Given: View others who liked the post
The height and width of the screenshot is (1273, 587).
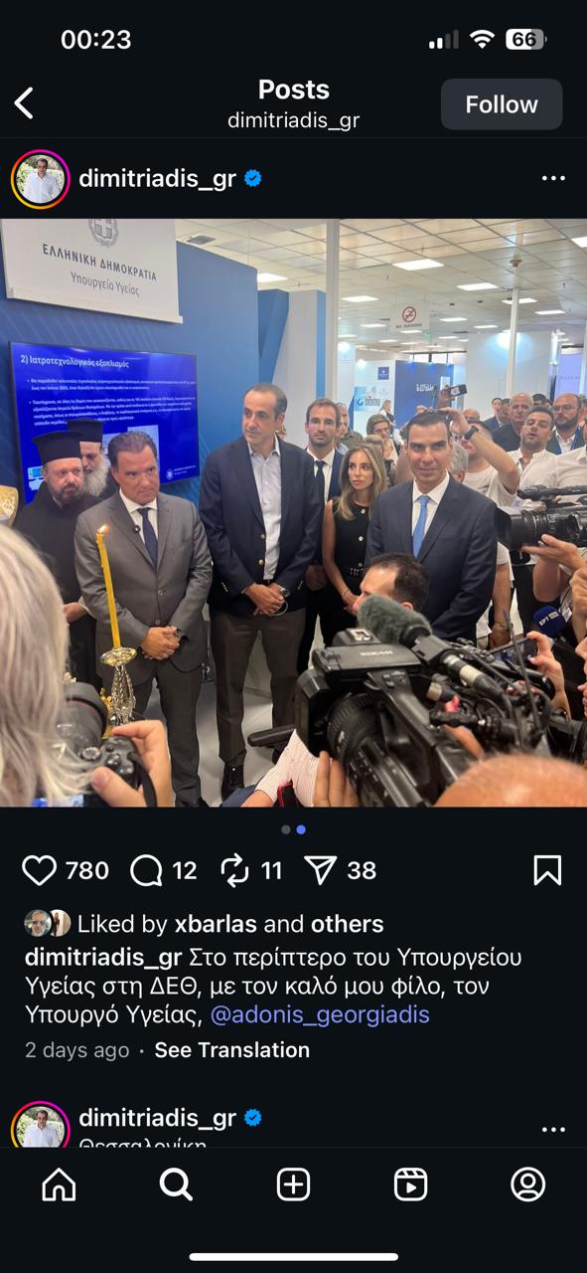Looking at the screenshot, I should (347, 924).
